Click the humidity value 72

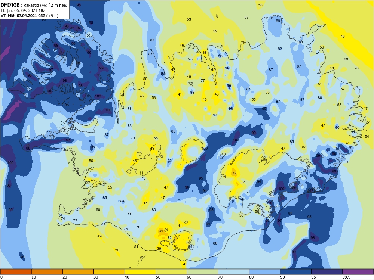point(169,237)
